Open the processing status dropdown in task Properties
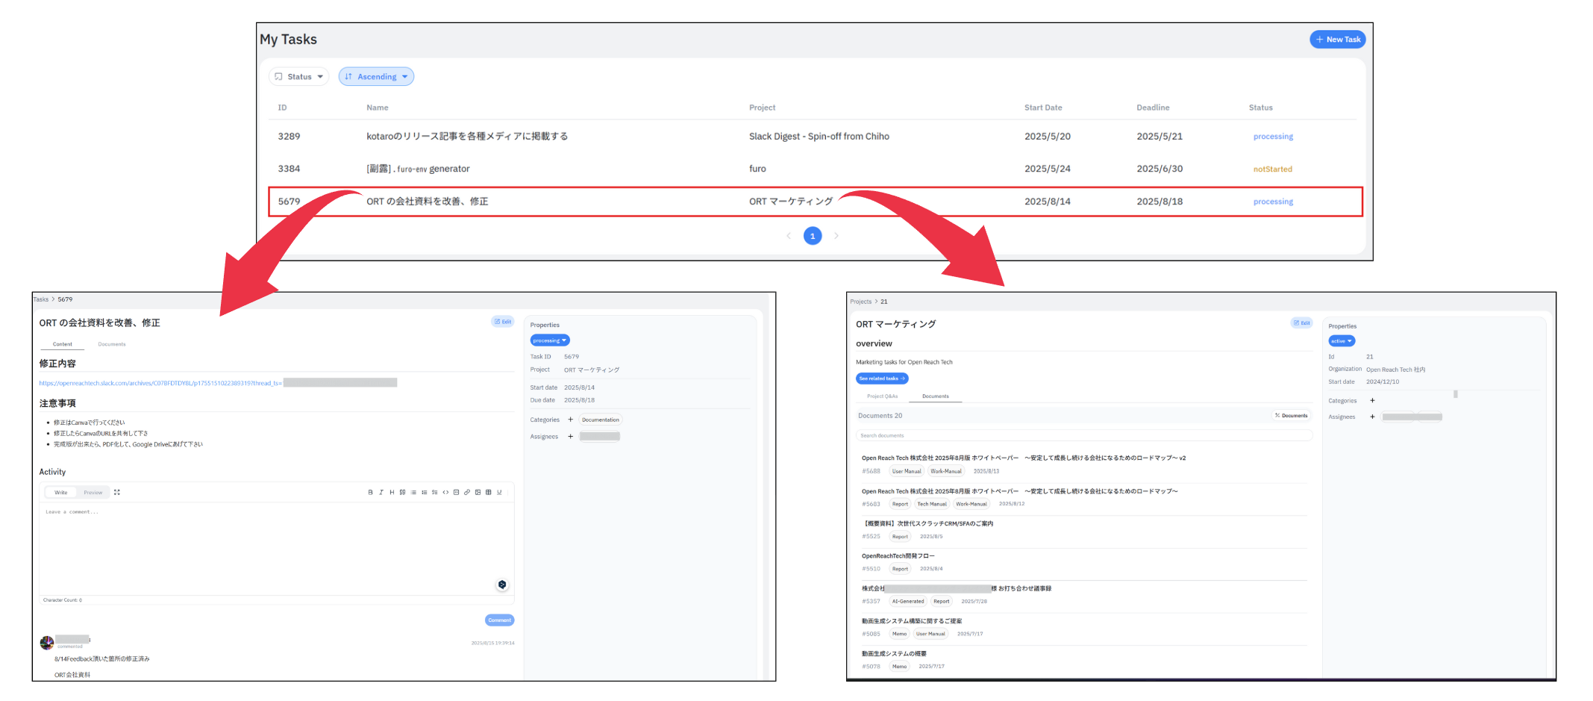This screenshot has height=701, width=1593. pyautogui.click(x=550, y=340)
